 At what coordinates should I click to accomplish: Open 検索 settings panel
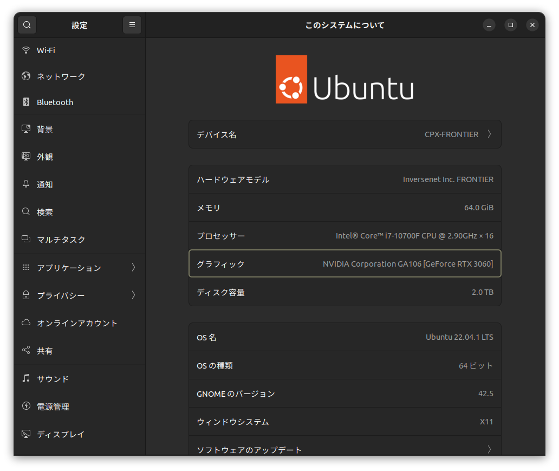tap(80, 212)
